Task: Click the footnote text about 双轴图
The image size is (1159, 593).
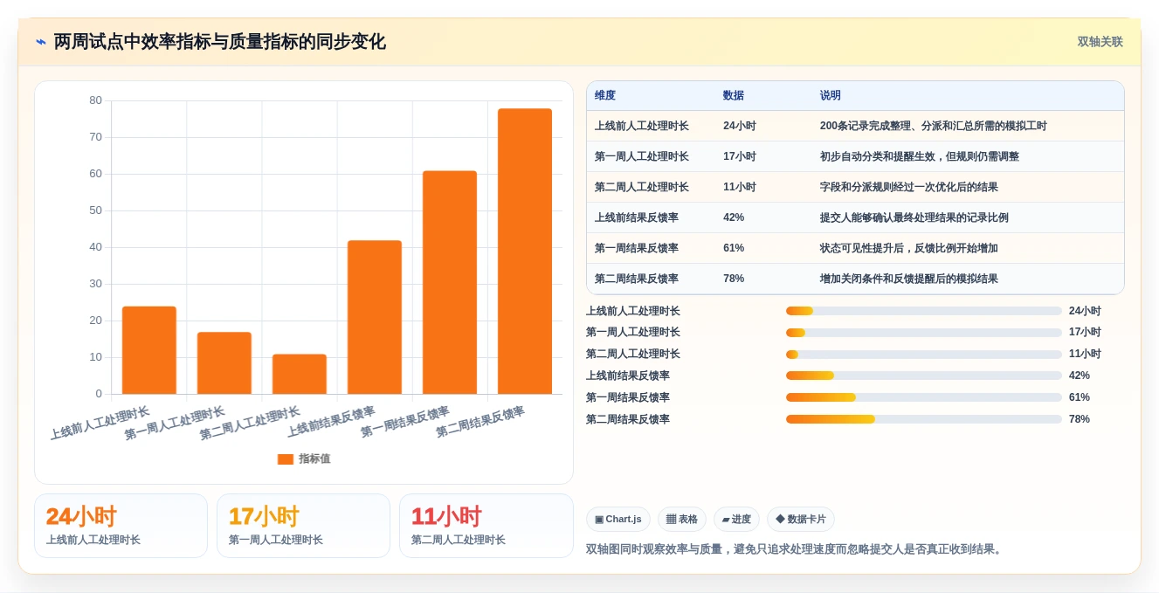Action: pos(796,549)
